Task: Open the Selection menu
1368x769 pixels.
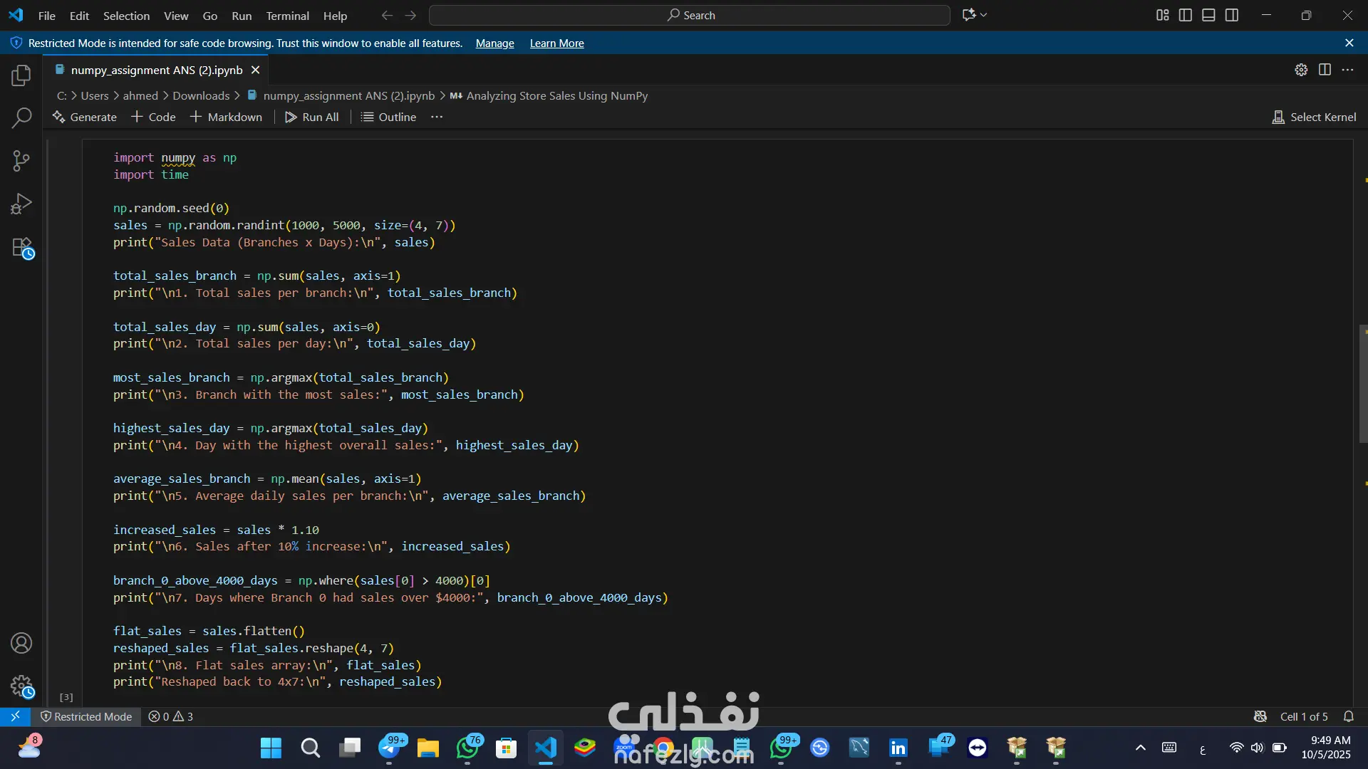Action: click(126, 16)
